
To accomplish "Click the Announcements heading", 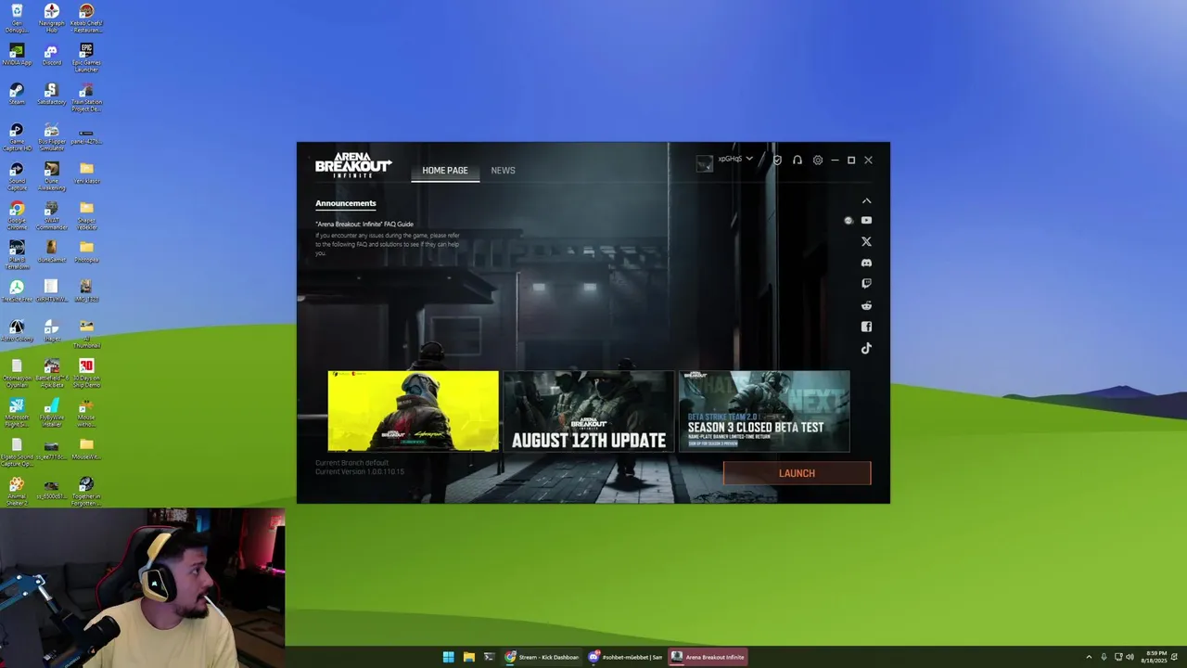I will pyautogui.click(x=346, y=203).
